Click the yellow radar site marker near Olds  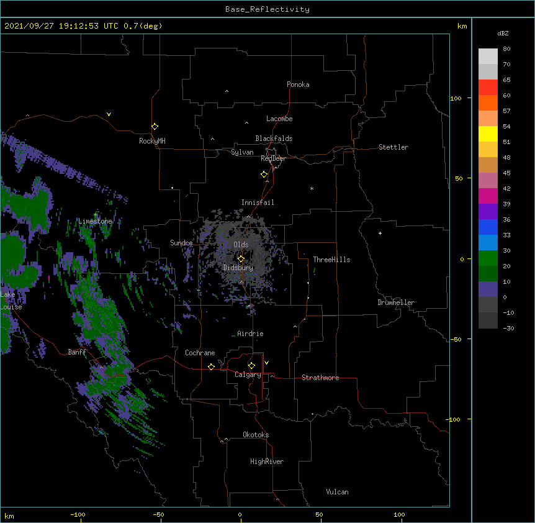(241, 259)
